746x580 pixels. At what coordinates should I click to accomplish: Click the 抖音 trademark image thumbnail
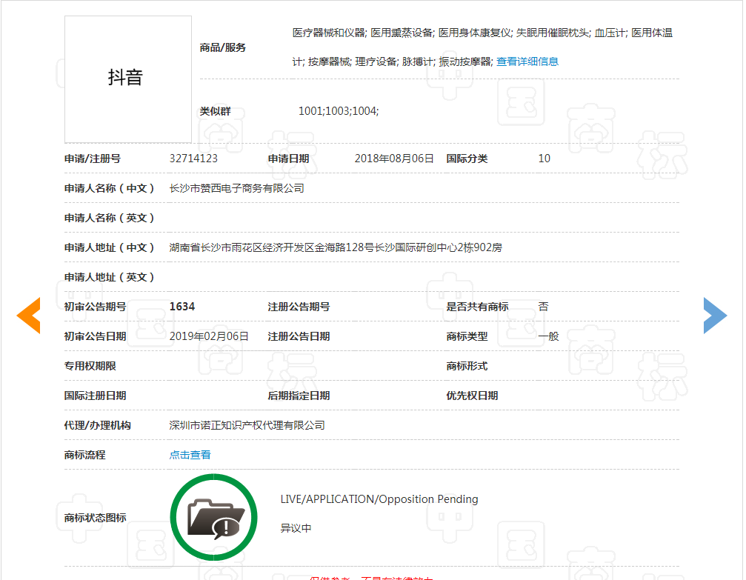coord(128,79)
